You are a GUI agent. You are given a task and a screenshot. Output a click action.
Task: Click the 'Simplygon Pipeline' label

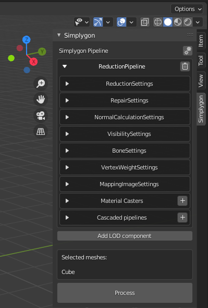[83, 51]
